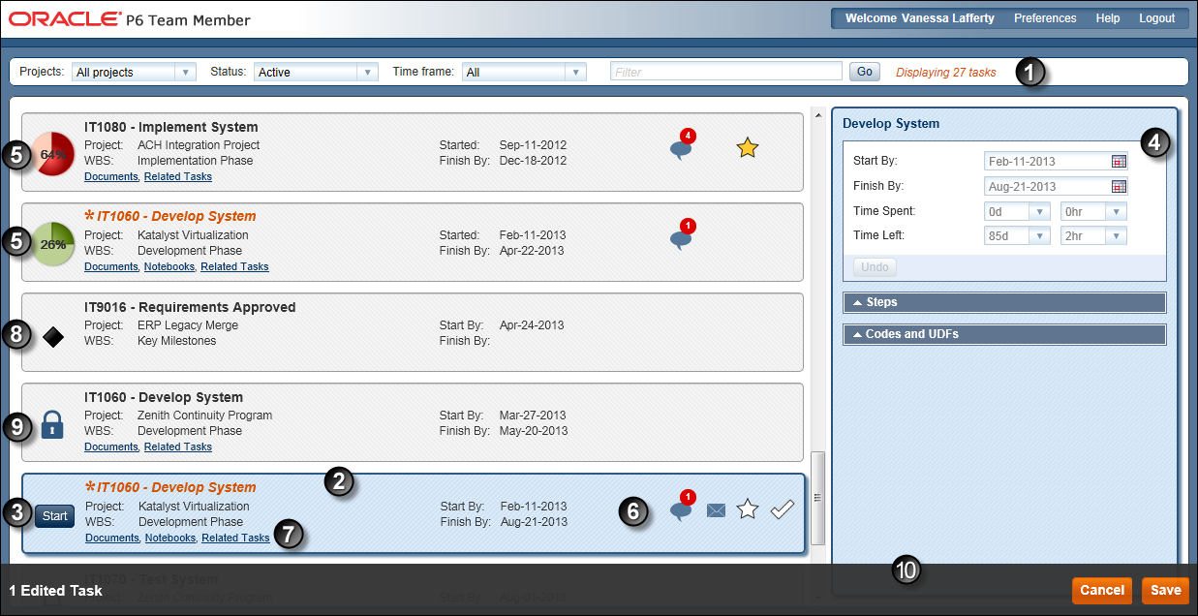The height and width of the screenshot is (616, 1198).
Task: Click the task list scrollbar thumb
Action: 818,498
